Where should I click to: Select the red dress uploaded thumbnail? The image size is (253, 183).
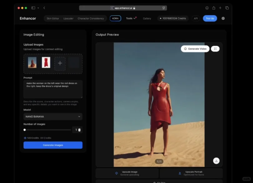46,62
